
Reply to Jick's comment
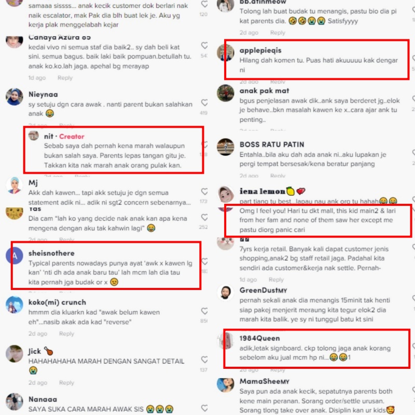click(x=66, y=382)
